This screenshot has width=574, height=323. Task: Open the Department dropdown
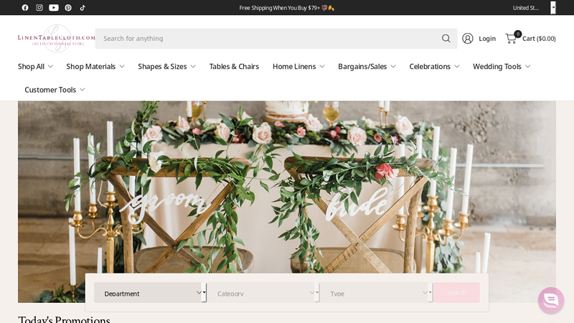tap(149, 293)
